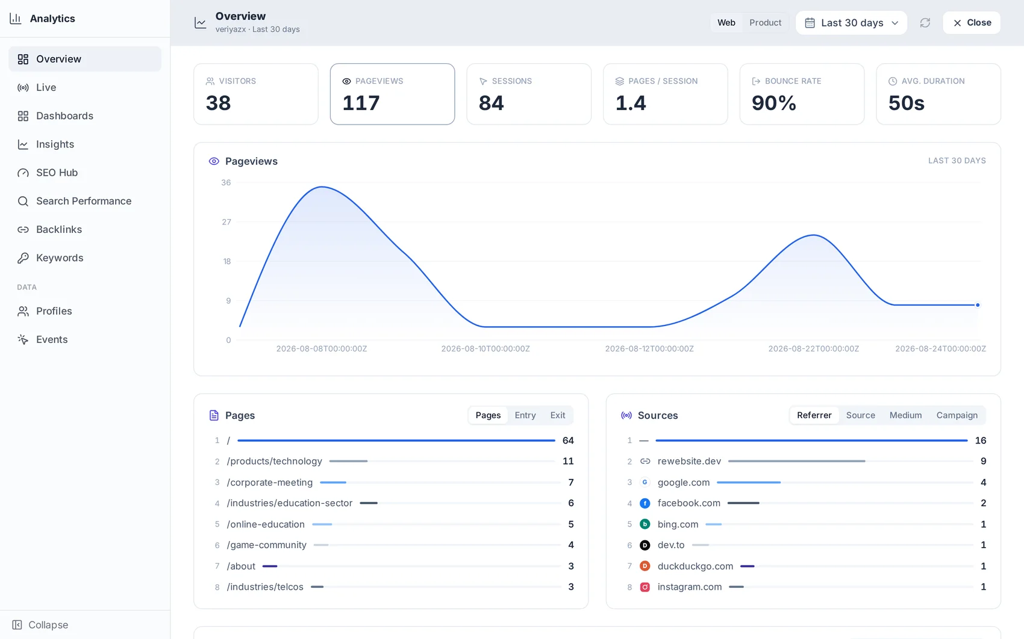Click the Keywords key icon
The height and width of the screenshot is (639, 1024).
(x=23, y=258)
